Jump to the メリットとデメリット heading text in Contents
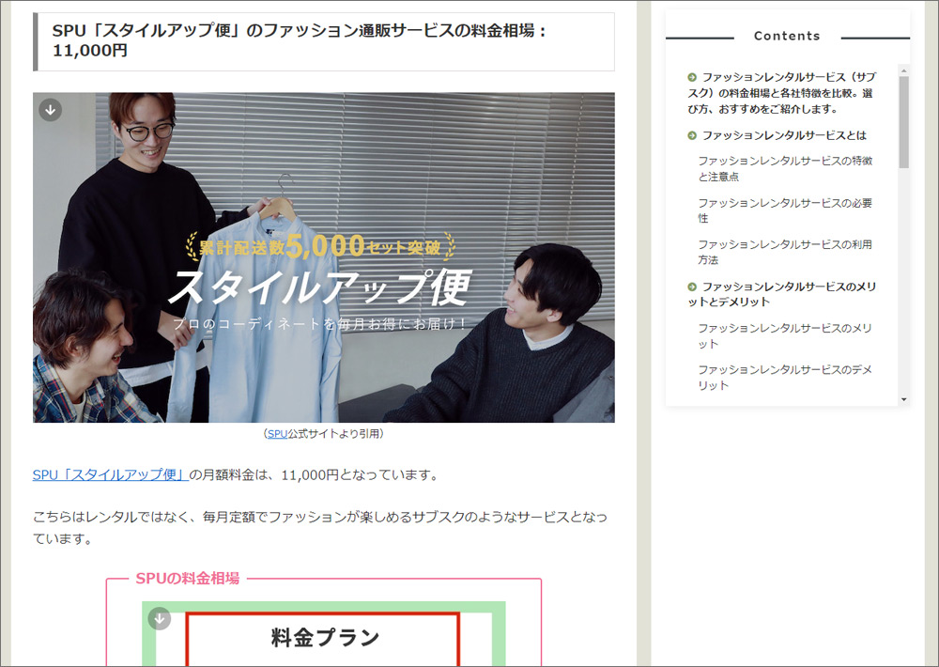Image resolution: width=939 pixels, height=667 pixels. point(789,294)
